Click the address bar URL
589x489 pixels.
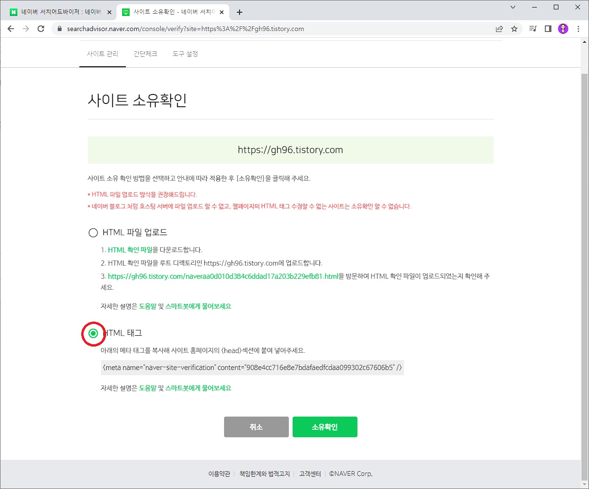pos(186,29)
